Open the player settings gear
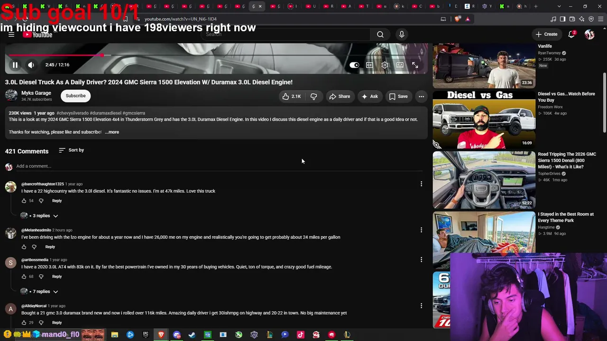The width and height of the screenshot is (607, 341). tap(385, 65)
